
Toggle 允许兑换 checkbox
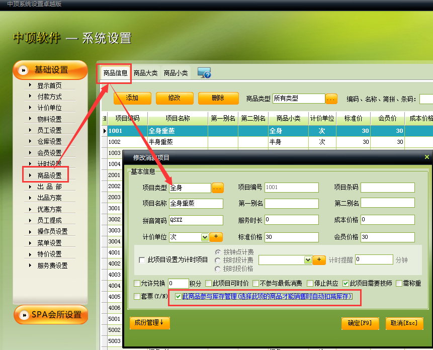(x=137, y=283)
